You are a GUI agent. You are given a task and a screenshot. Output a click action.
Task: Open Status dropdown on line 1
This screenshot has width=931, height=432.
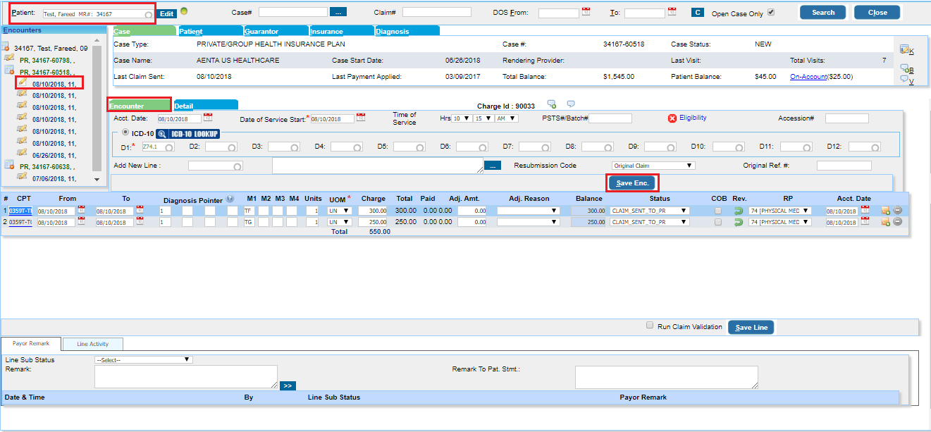(649, 211)
